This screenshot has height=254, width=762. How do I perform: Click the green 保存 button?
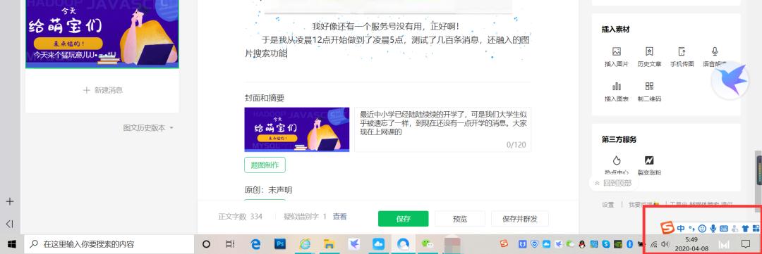click(404, 219)
